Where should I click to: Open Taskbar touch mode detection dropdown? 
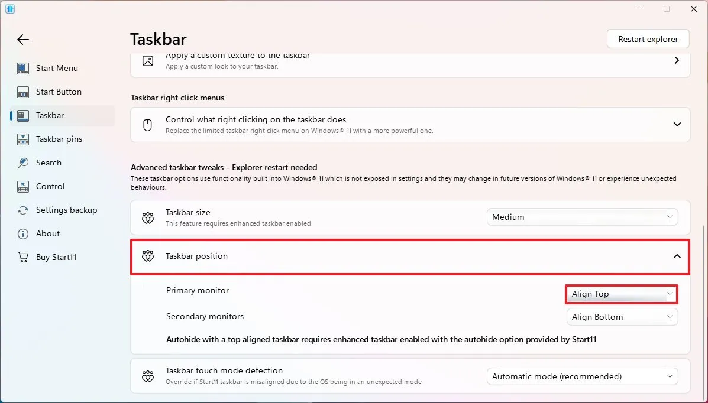pos(582,376)
